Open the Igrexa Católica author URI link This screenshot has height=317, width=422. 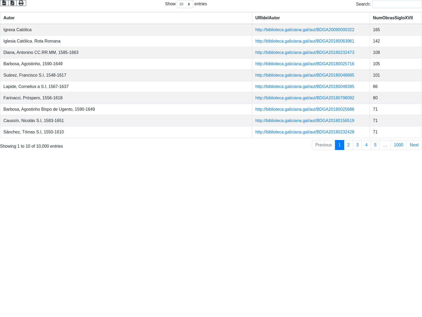305,30
